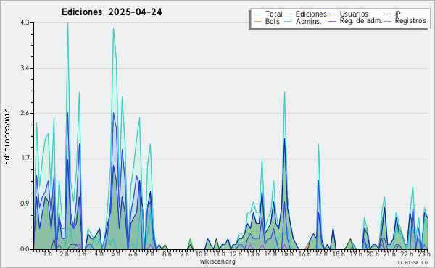Click the y-axis value 4.3
This screenshot has height=268, width=435.
coord(25,22)
